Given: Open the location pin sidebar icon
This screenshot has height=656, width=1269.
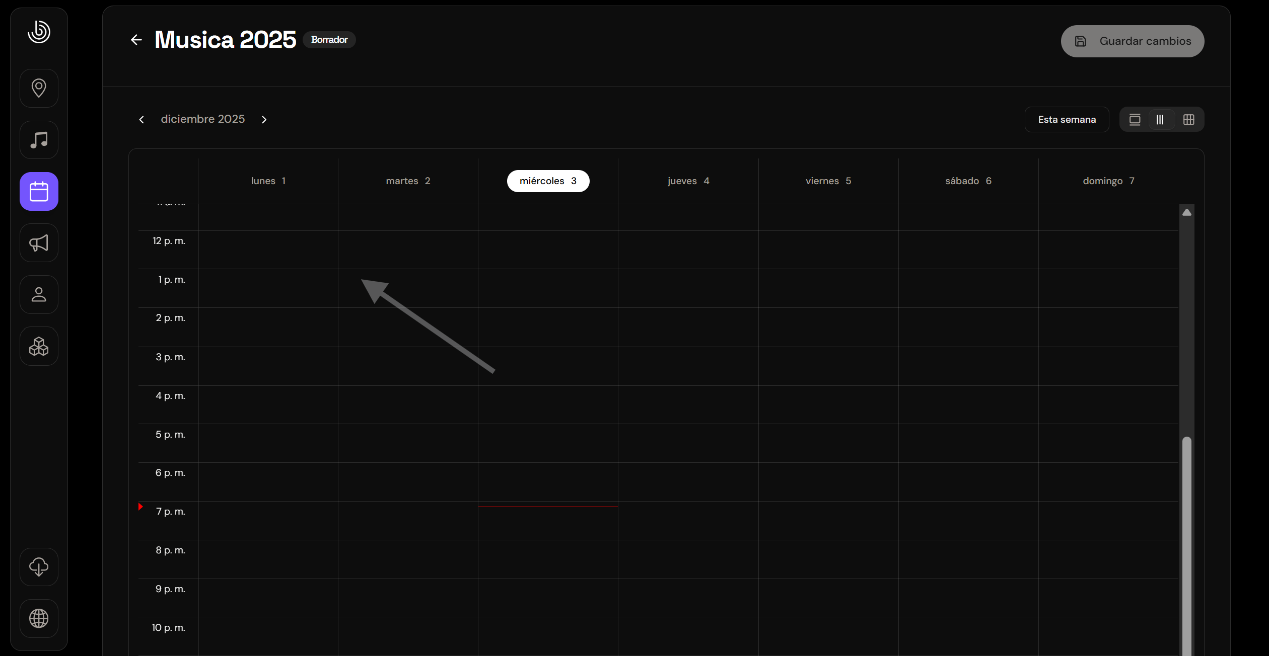Looking at the screenshot, I should [39, 88].
